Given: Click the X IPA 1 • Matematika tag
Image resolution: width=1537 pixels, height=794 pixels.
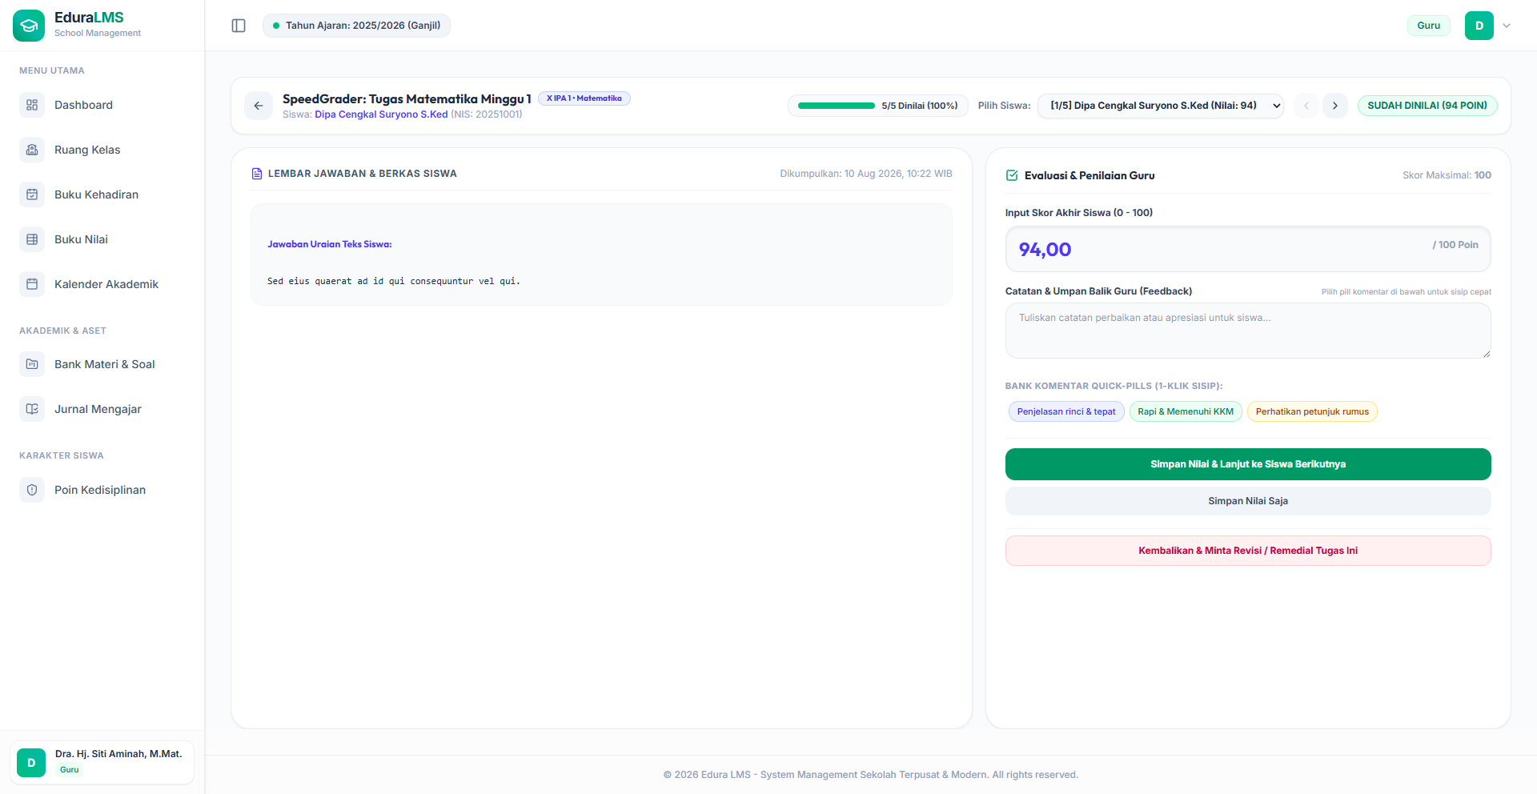Looking at the screenshot, I should [584, 98].
